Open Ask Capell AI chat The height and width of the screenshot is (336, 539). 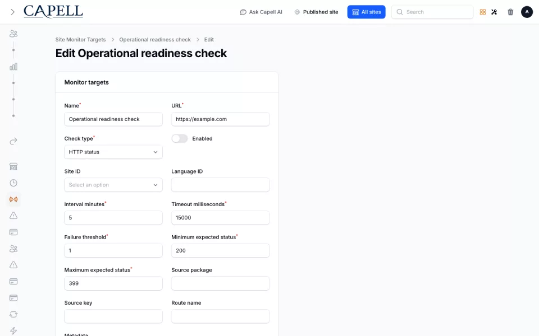pos(261,12)
